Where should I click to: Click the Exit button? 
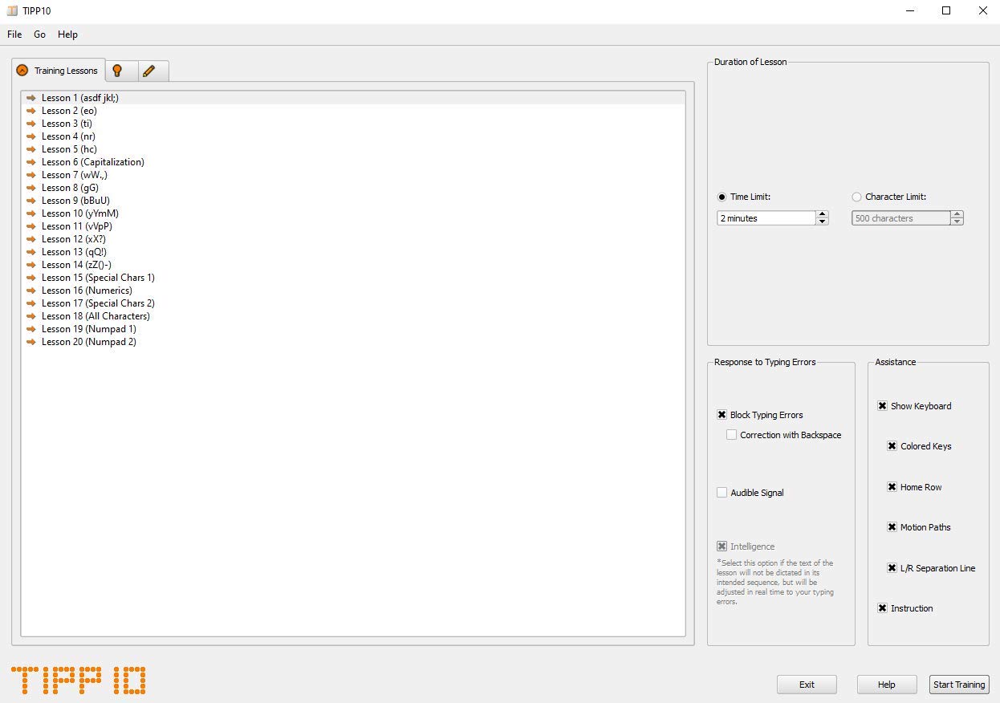pyautogui.click(x=807, y=685)
